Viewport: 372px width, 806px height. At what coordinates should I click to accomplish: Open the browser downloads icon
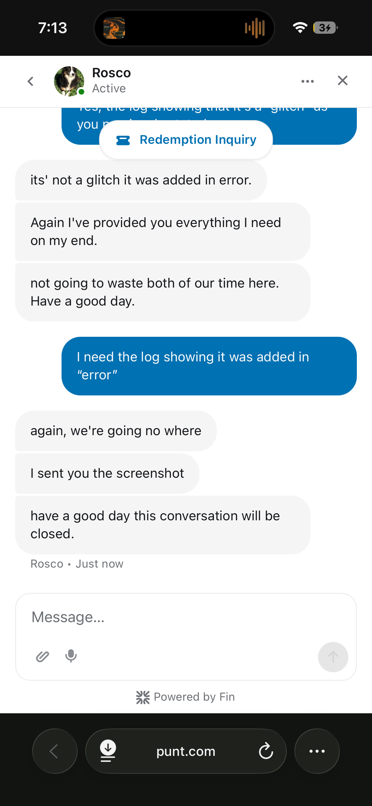tap(108, 751)
